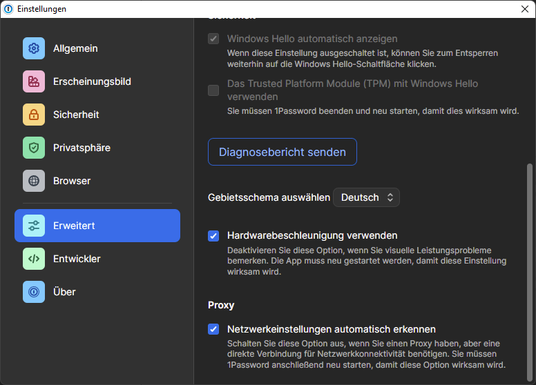Click the orange padlock Sicherheit icon
536x385 pixels.
click(34, 115)
